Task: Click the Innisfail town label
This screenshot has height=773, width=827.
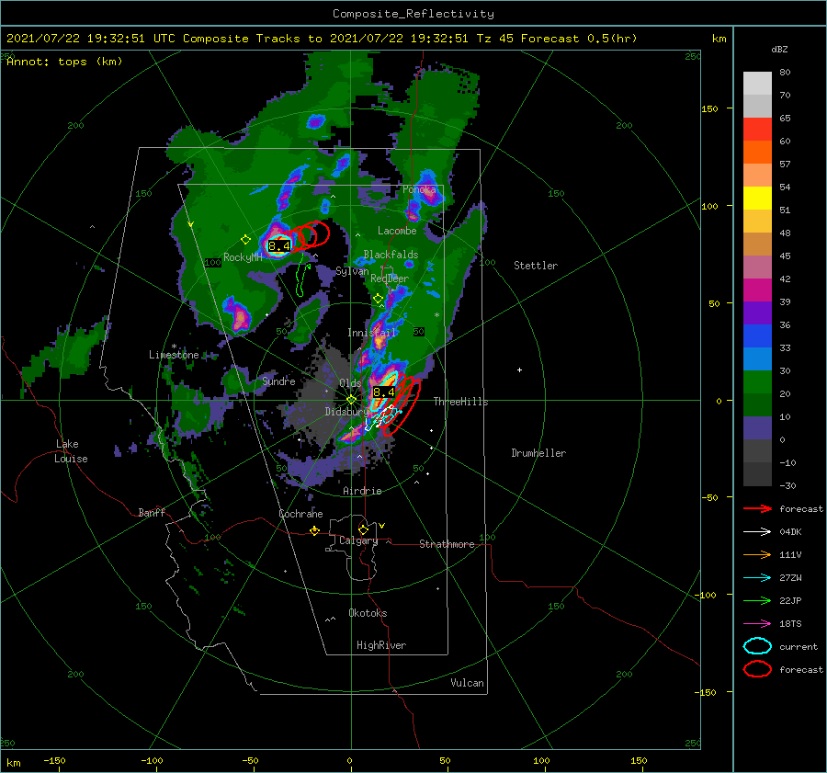Action: tap(371, 333)
